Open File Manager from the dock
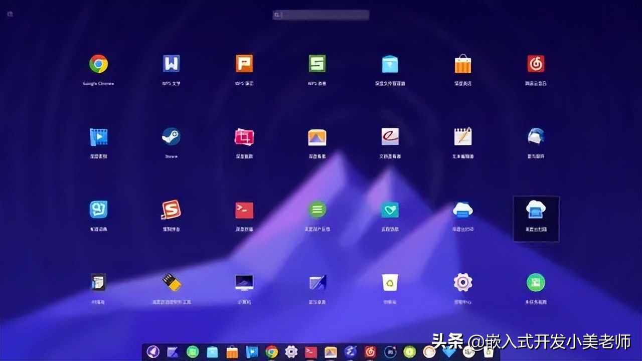The width and height of the screenshot is (642, 361). pos(212,352)
